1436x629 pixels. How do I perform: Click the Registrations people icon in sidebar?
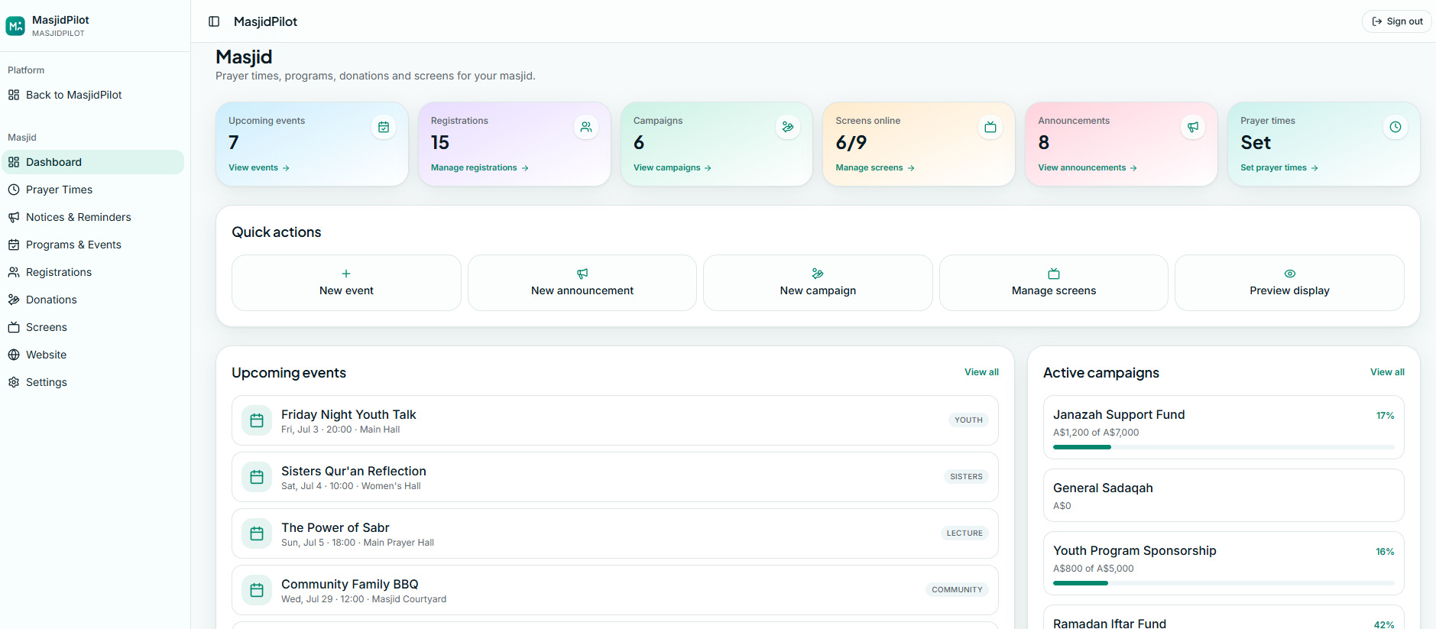point(14,272)
